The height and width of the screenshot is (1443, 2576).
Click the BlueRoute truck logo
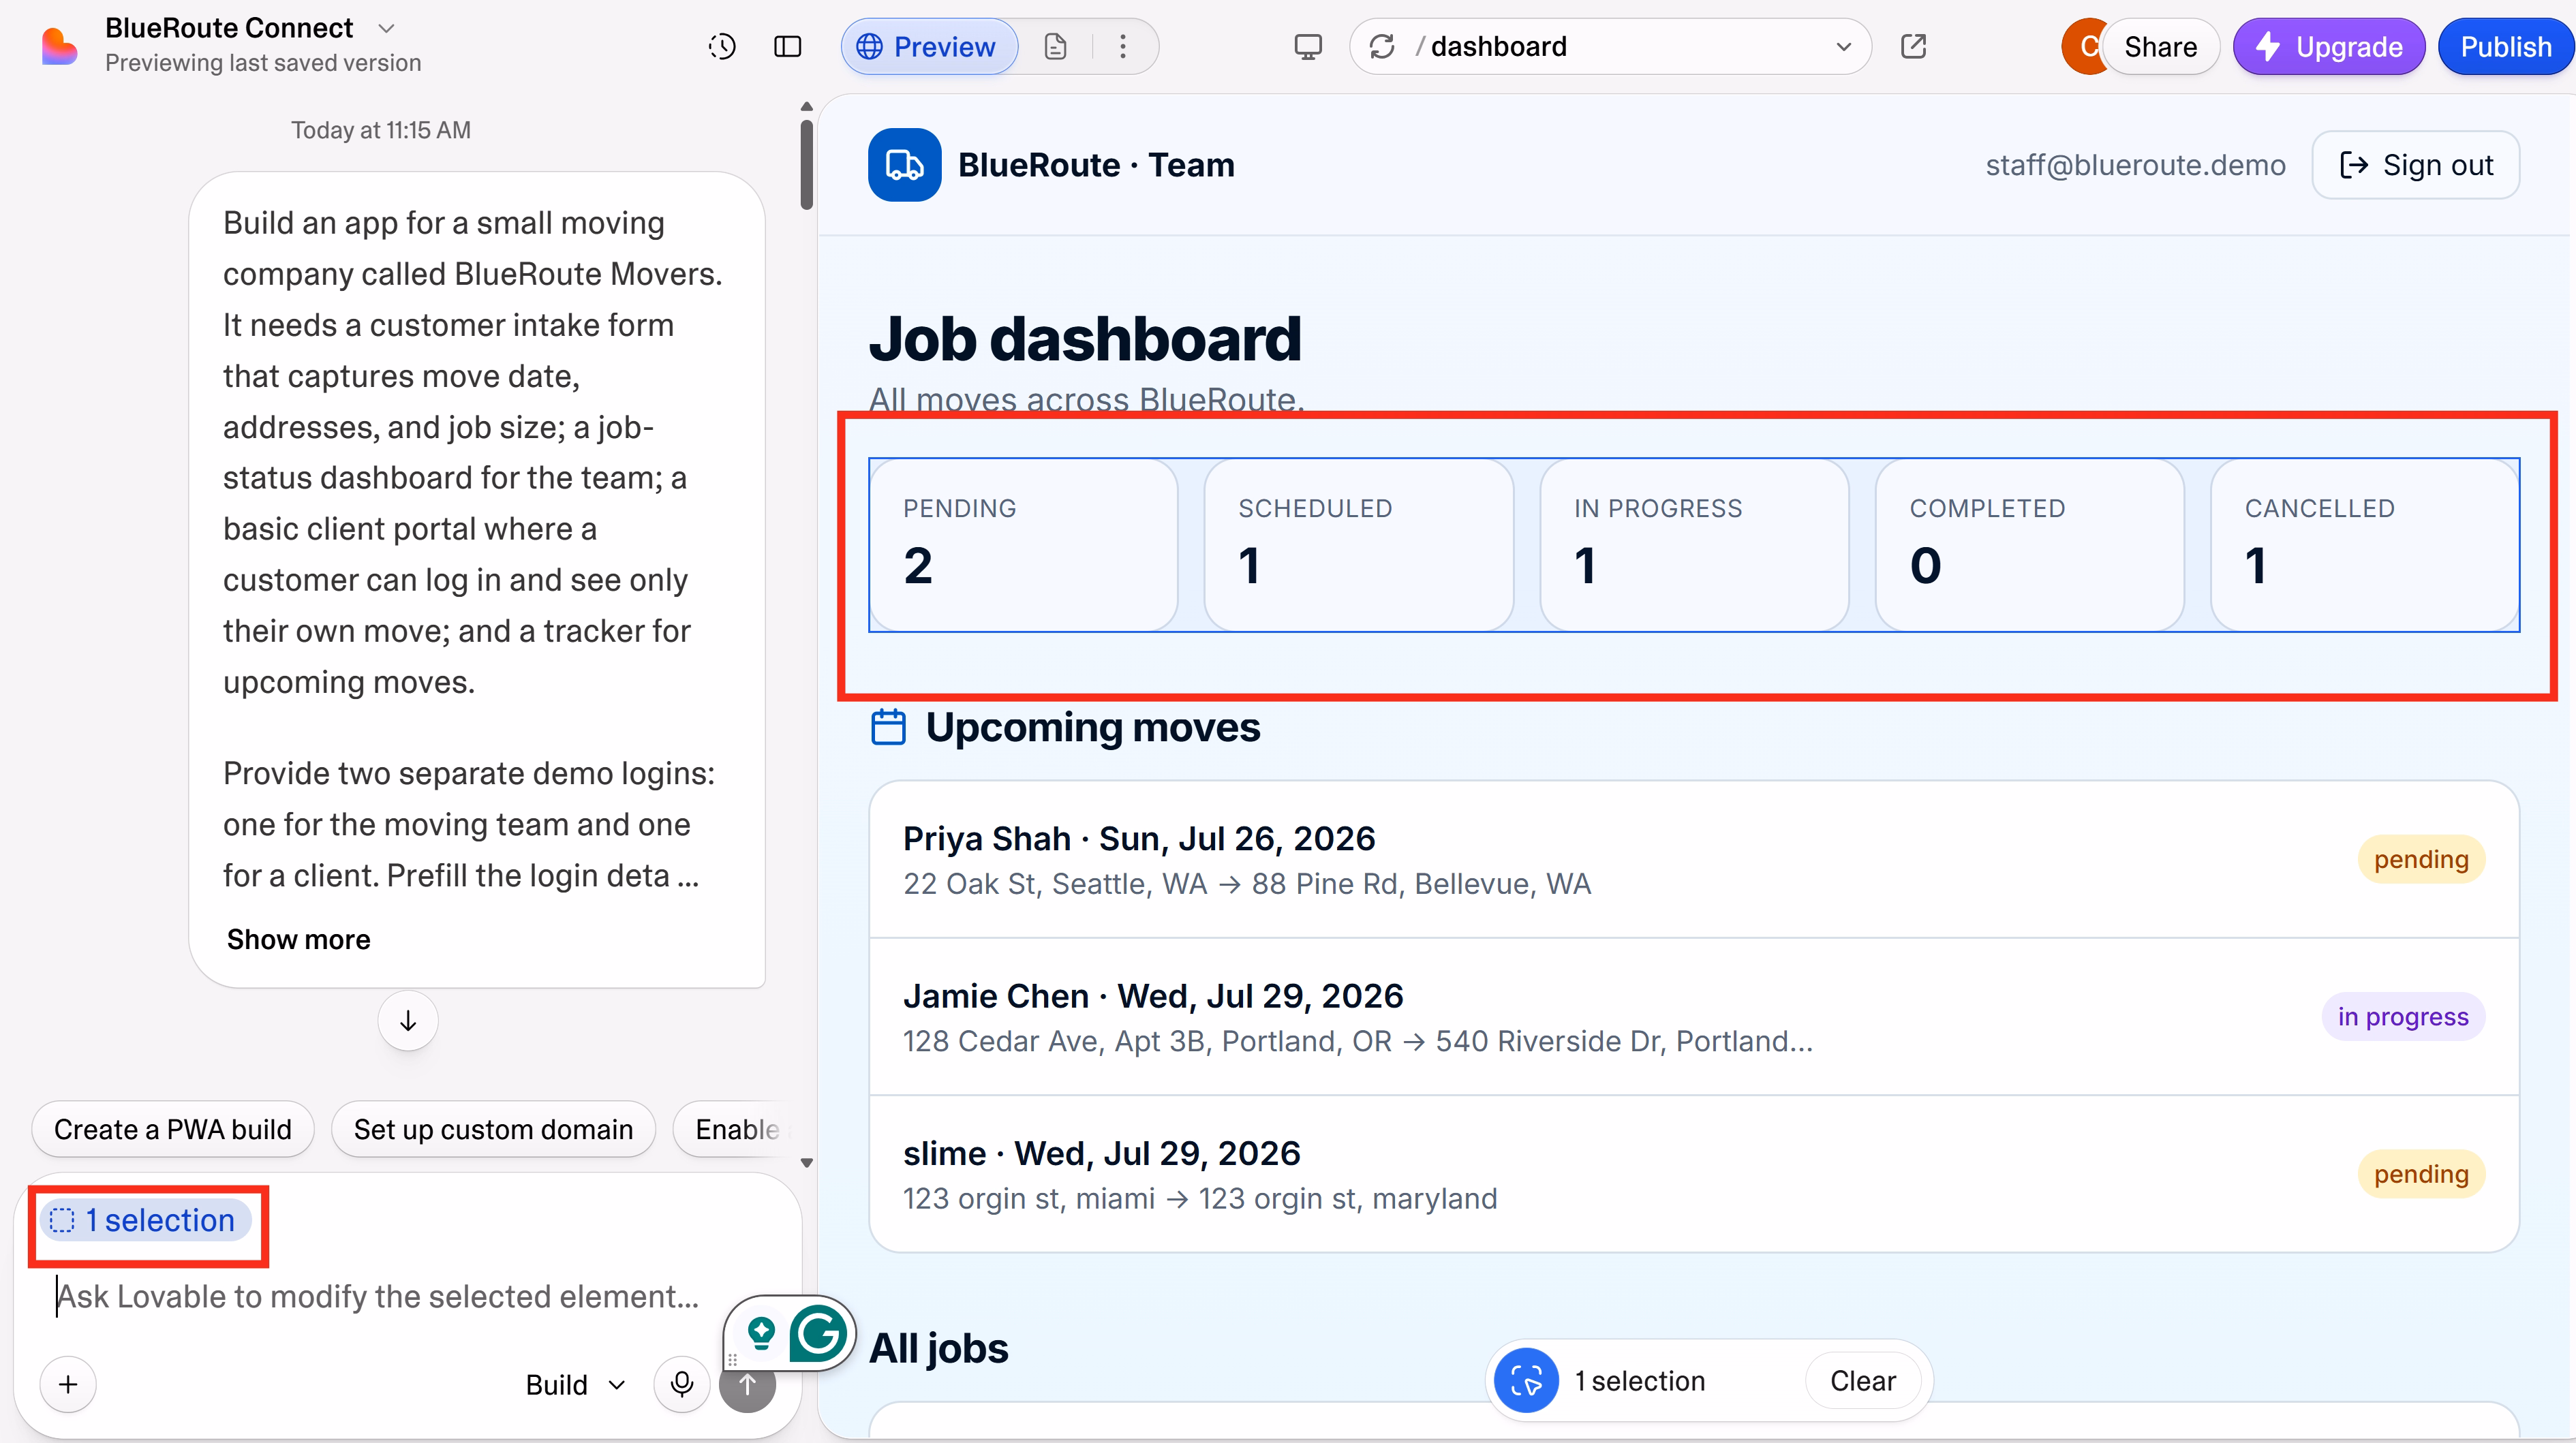904,165
